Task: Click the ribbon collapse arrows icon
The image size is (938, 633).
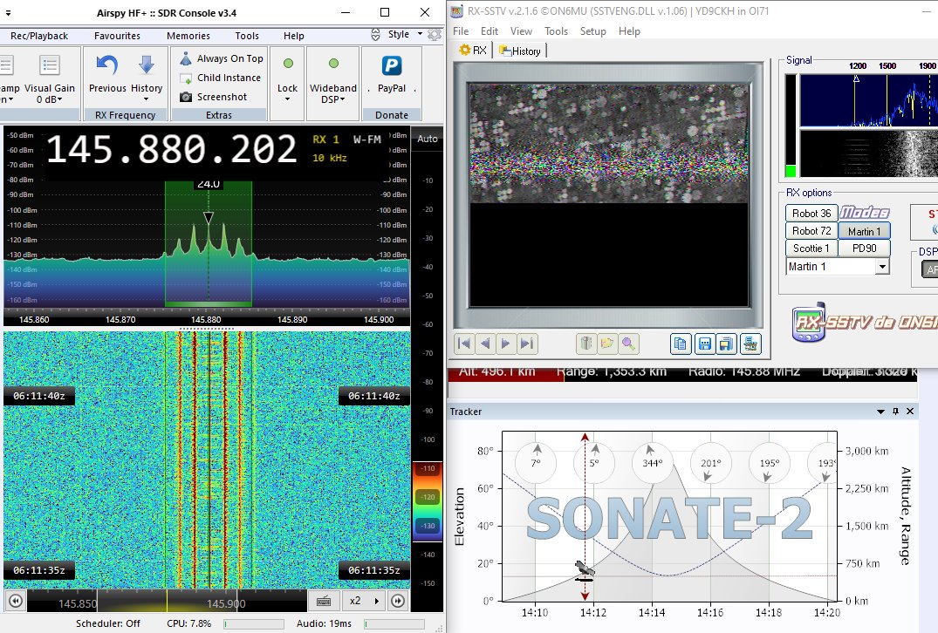Action: [376, 35]
